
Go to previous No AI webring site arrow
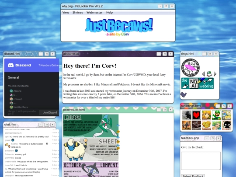point(185,86)
